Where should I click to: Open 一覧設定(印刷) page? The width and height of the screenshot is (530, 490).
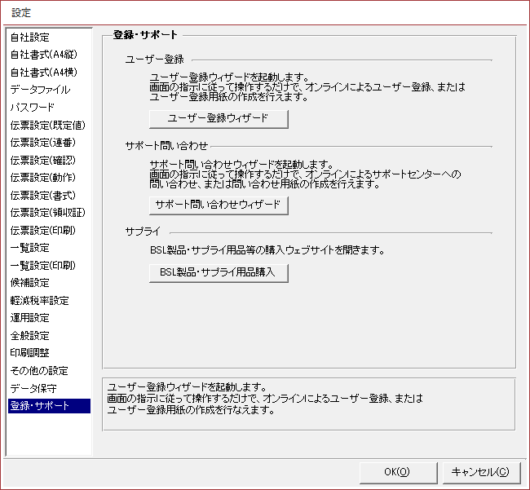click(x=49, y=266)
